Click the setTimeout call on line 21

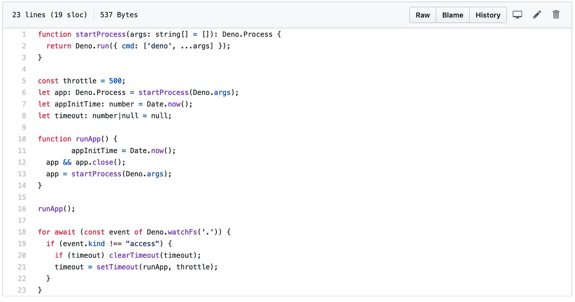[117, 267]
